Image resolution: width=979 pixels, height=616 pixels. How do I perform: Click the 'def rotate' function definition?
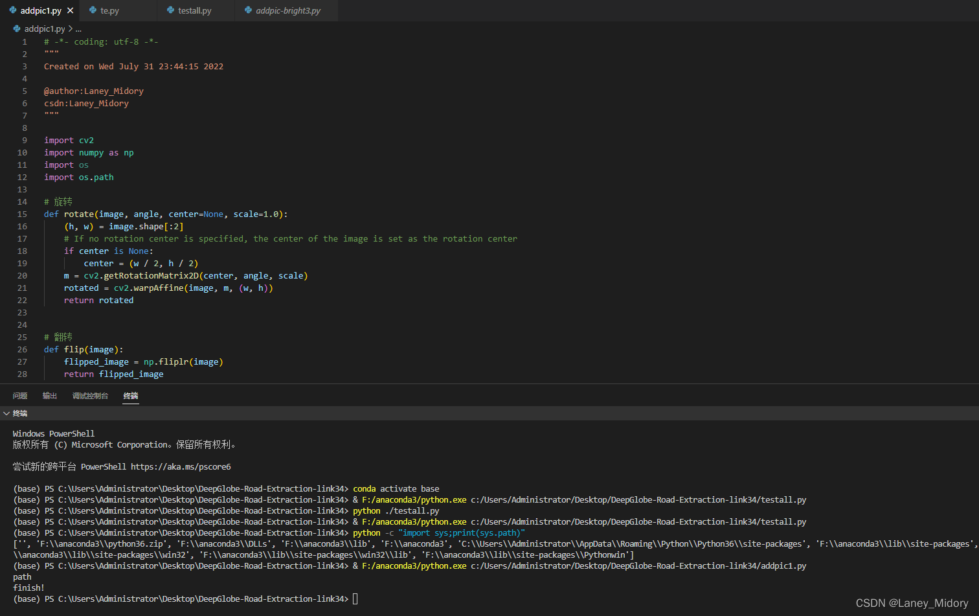[x=166, y=214]
